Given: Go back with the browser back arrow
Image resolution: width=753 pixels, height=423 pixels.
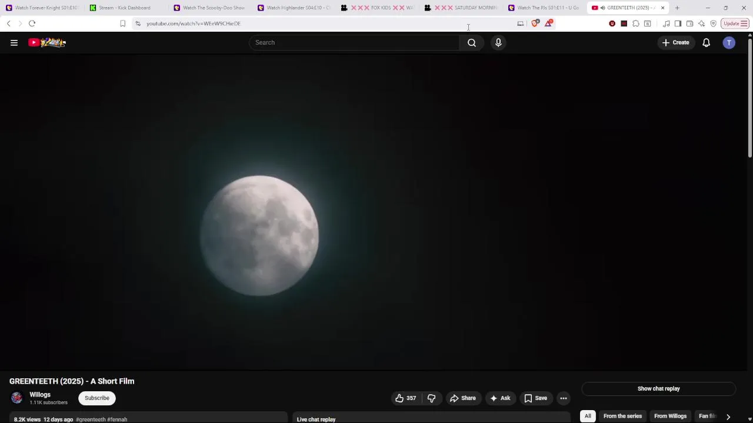Looking at the screenshot, I should pyautogui.click(x=8, y=23).
